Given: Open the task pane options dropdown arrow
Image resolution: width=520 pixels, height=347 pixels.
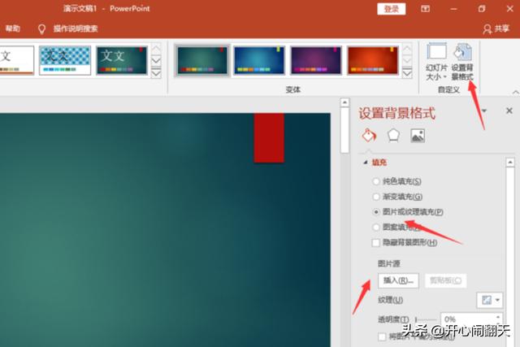Looking at the screenshot, I should (x=485, y=111).
